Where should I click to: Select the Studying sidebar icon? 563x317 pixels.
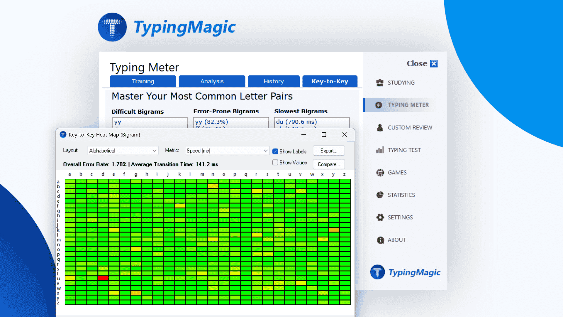click(x=380, y=82)
